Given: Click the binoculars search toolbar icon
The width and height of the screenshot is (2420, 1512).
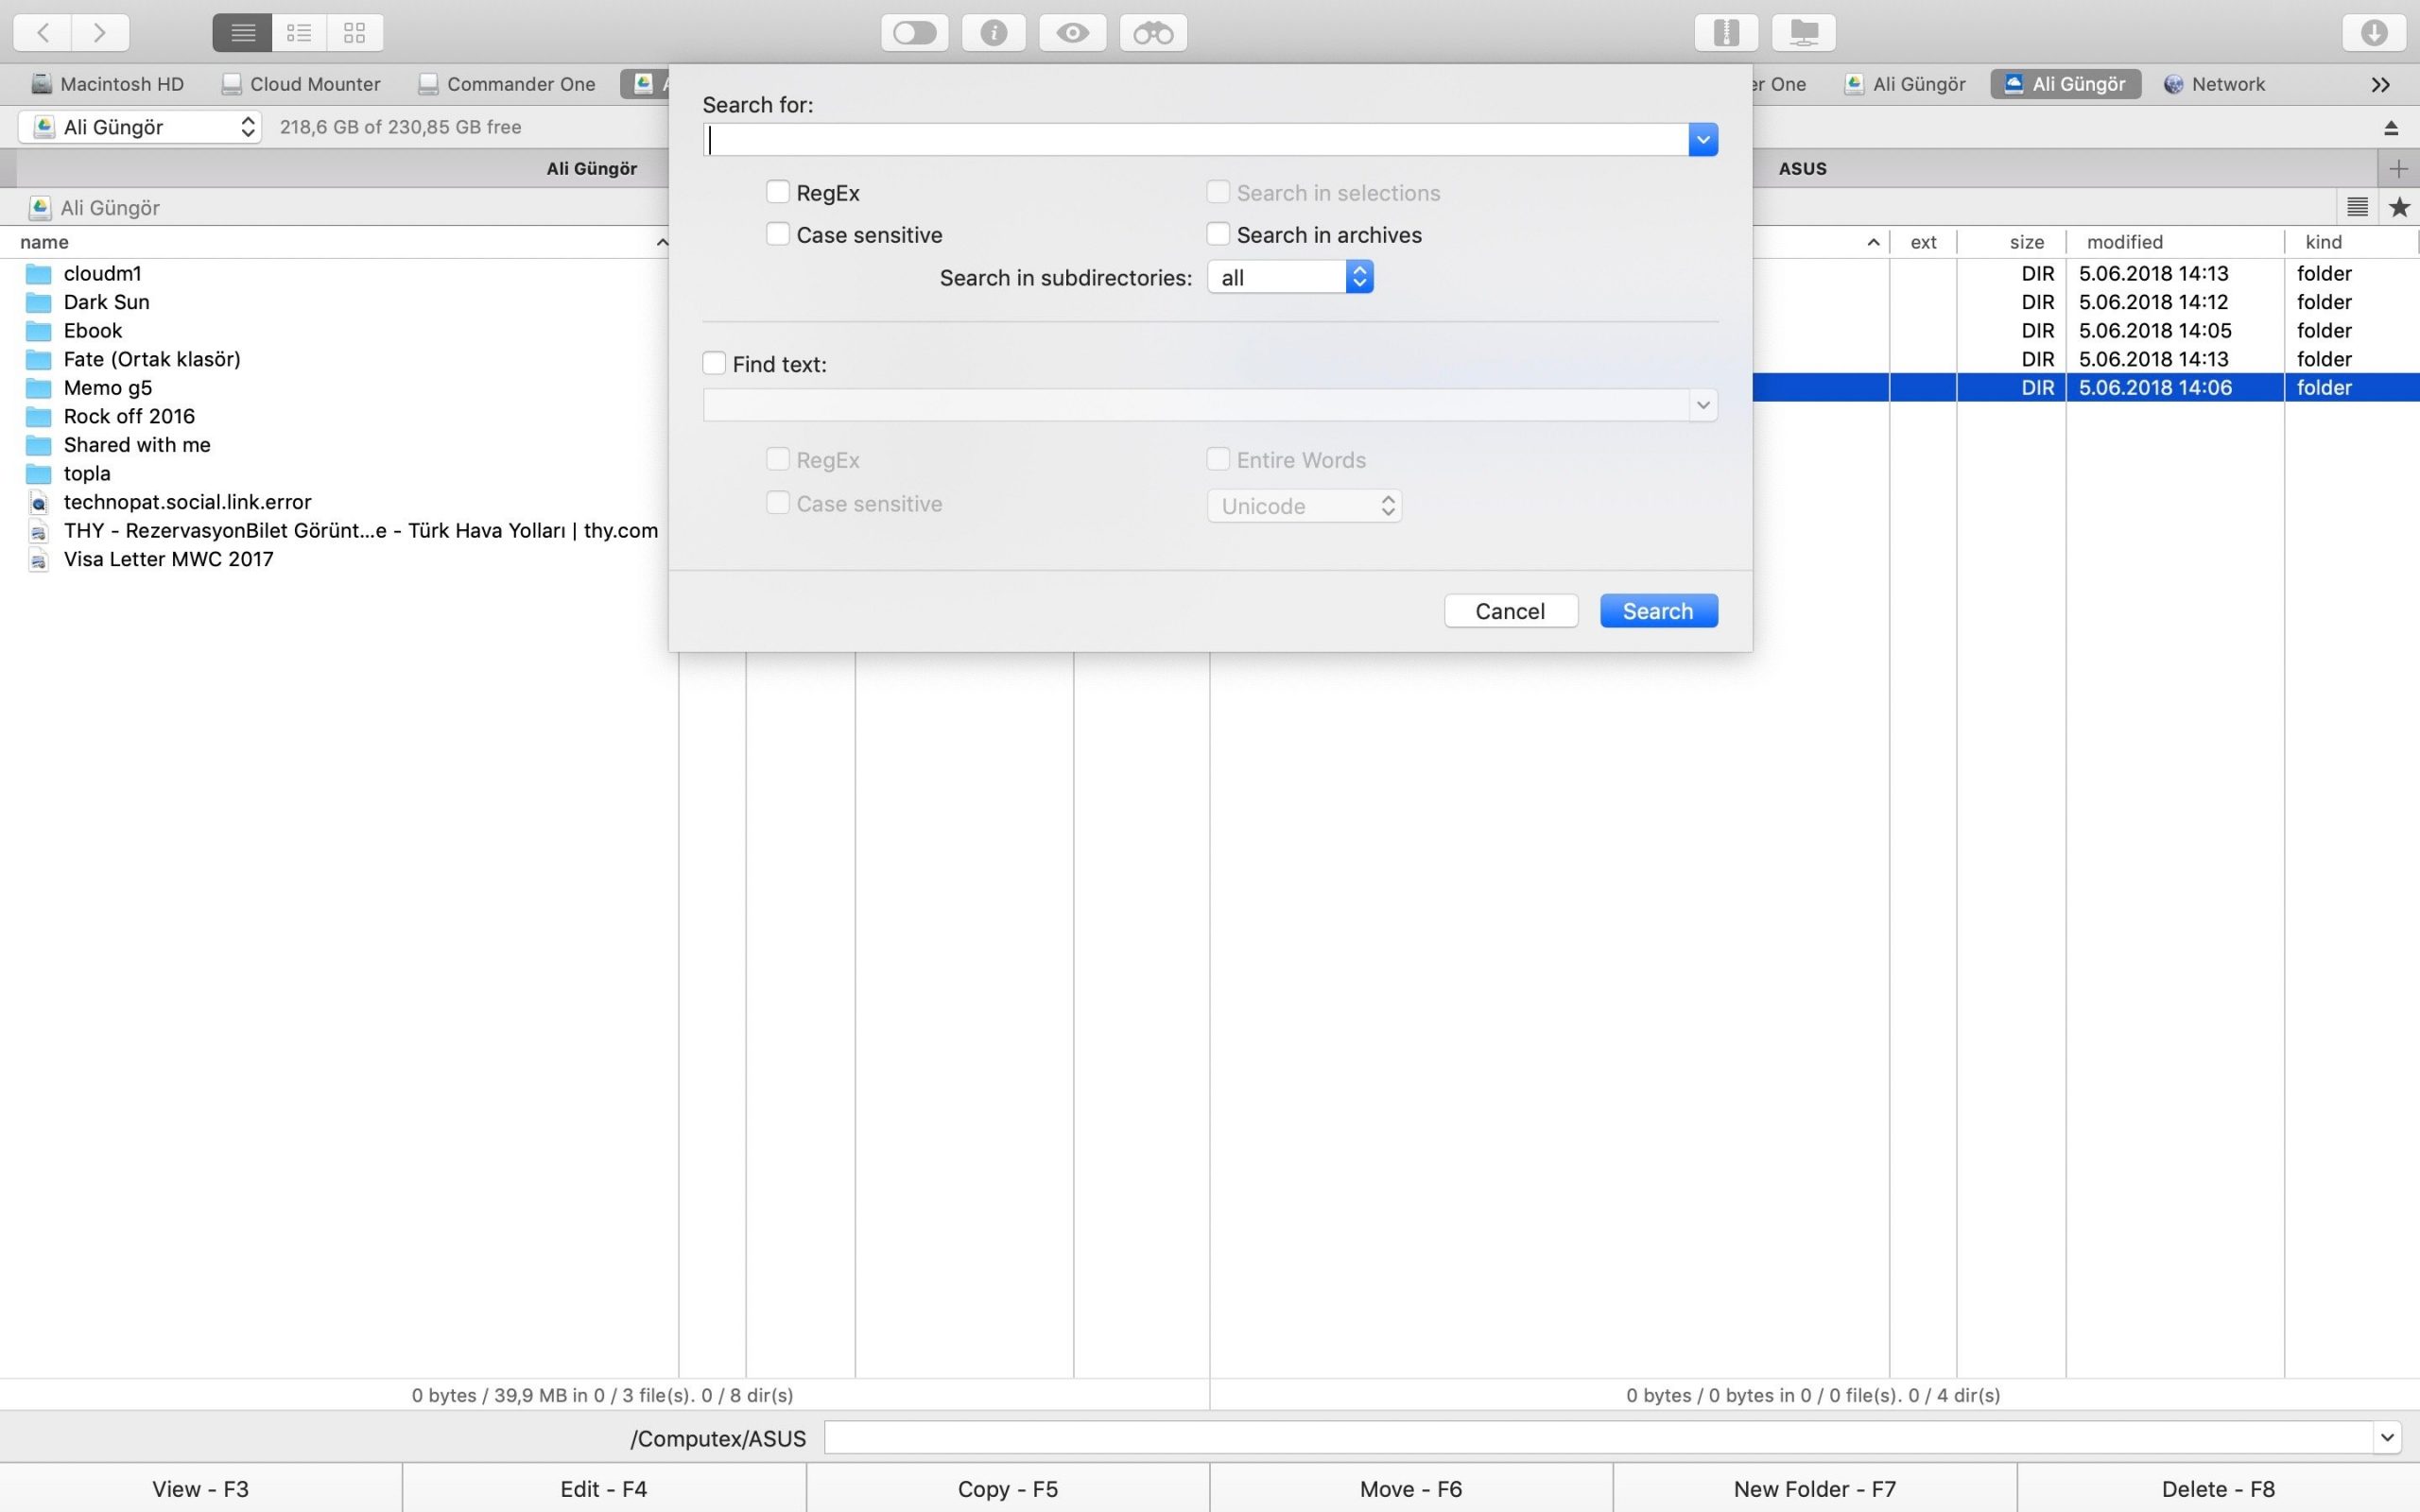Looking at the screenshot, I should coord(1153,33).
